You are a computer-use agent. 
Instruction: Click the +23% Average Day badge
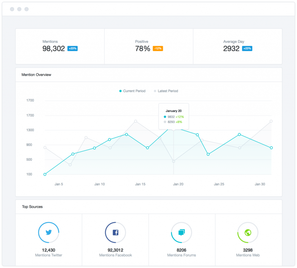coord(247,48)
